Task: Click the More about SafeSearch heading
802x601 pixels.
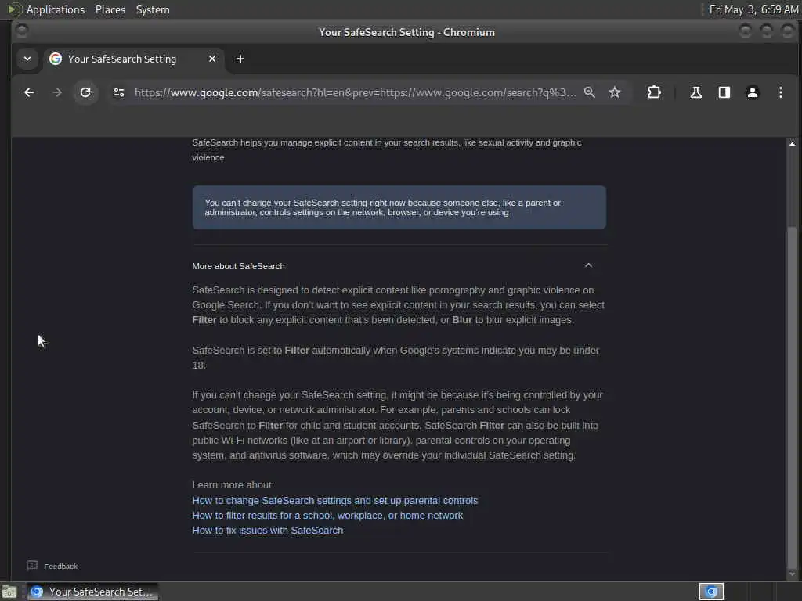Action: pyautogui.click(x=238, y=266)
